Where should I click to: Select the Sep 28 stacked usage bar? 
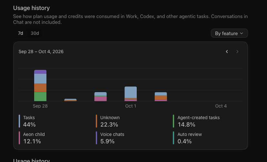click(40, 85)
